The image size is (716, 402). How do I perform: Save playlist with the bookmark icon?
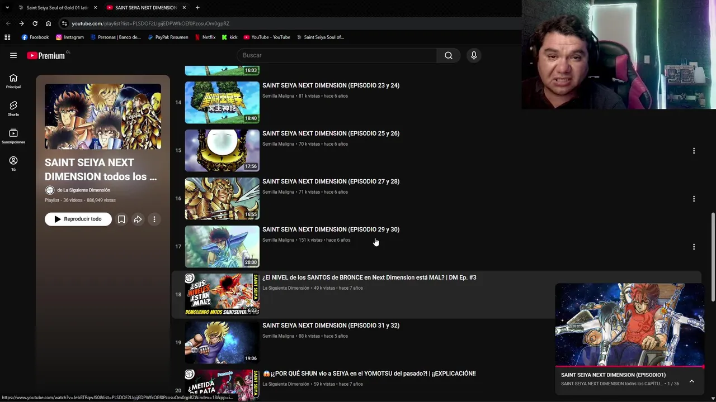click(x=121, y=219)
